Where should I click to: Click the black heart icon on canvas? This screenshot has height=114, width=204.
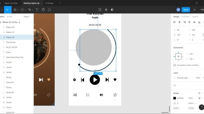pyautogui.click(x=115, y=80)
